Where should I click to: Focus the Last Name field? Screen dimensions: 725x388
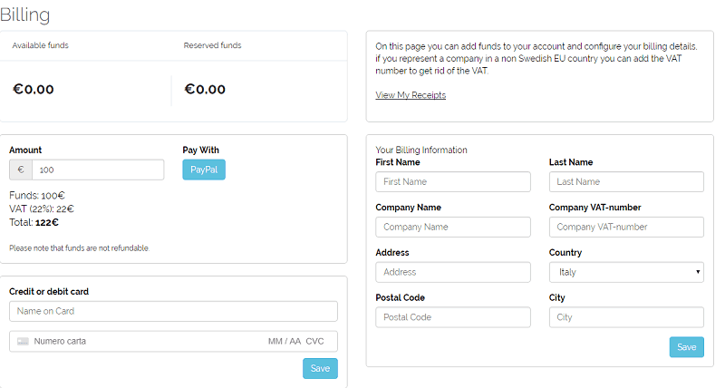pyautogui.click(x=626, y=181)
